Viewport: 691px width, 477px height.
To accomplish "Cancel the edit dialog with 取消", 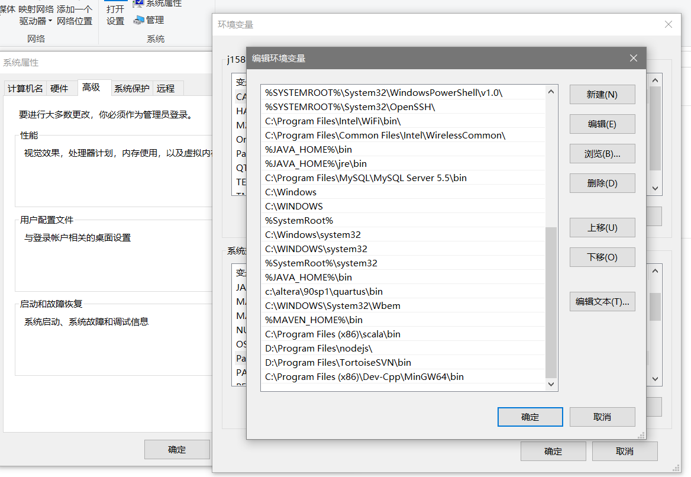I will tap(602, 417).
